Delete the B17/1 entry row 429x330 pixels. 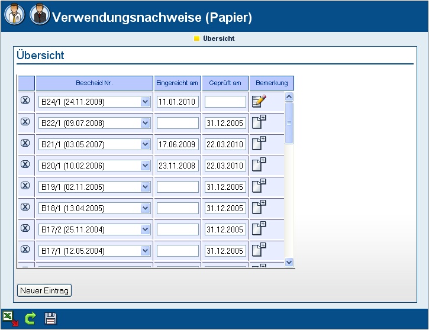click(x=25, y=250)
